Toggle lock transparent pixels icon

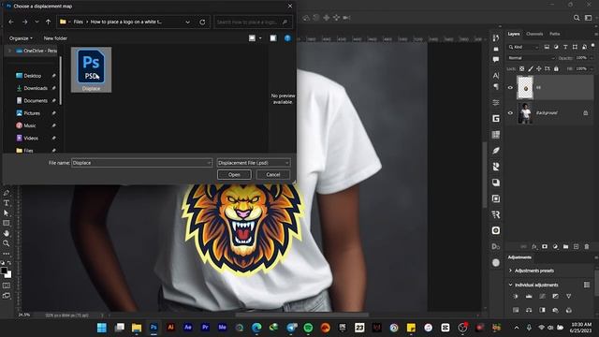point(522,68)
